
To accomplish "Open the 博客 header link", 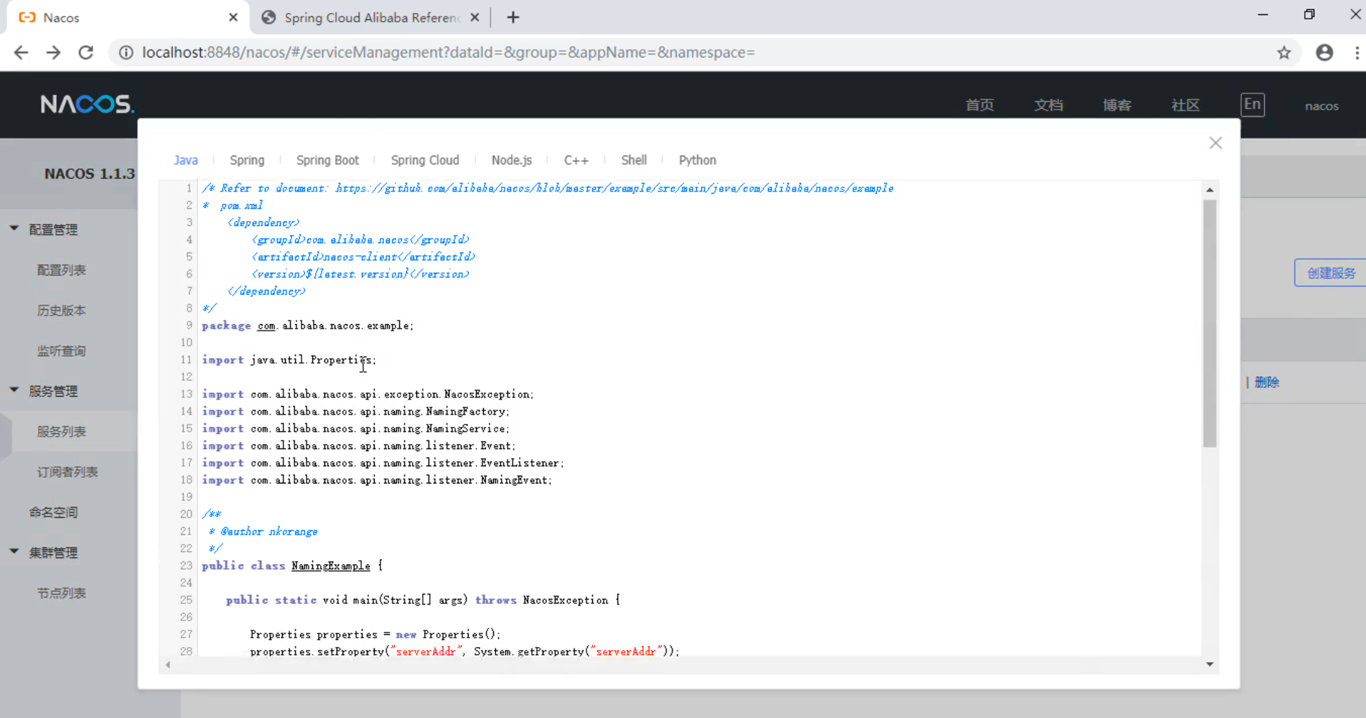I will pos(1117,105).
